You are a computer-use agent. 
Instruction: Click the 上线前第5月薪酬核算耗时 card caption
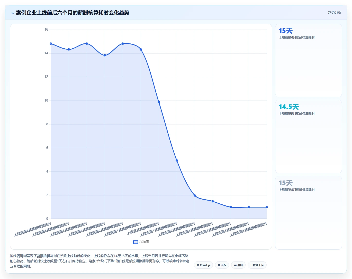click(x=297, y=114)
